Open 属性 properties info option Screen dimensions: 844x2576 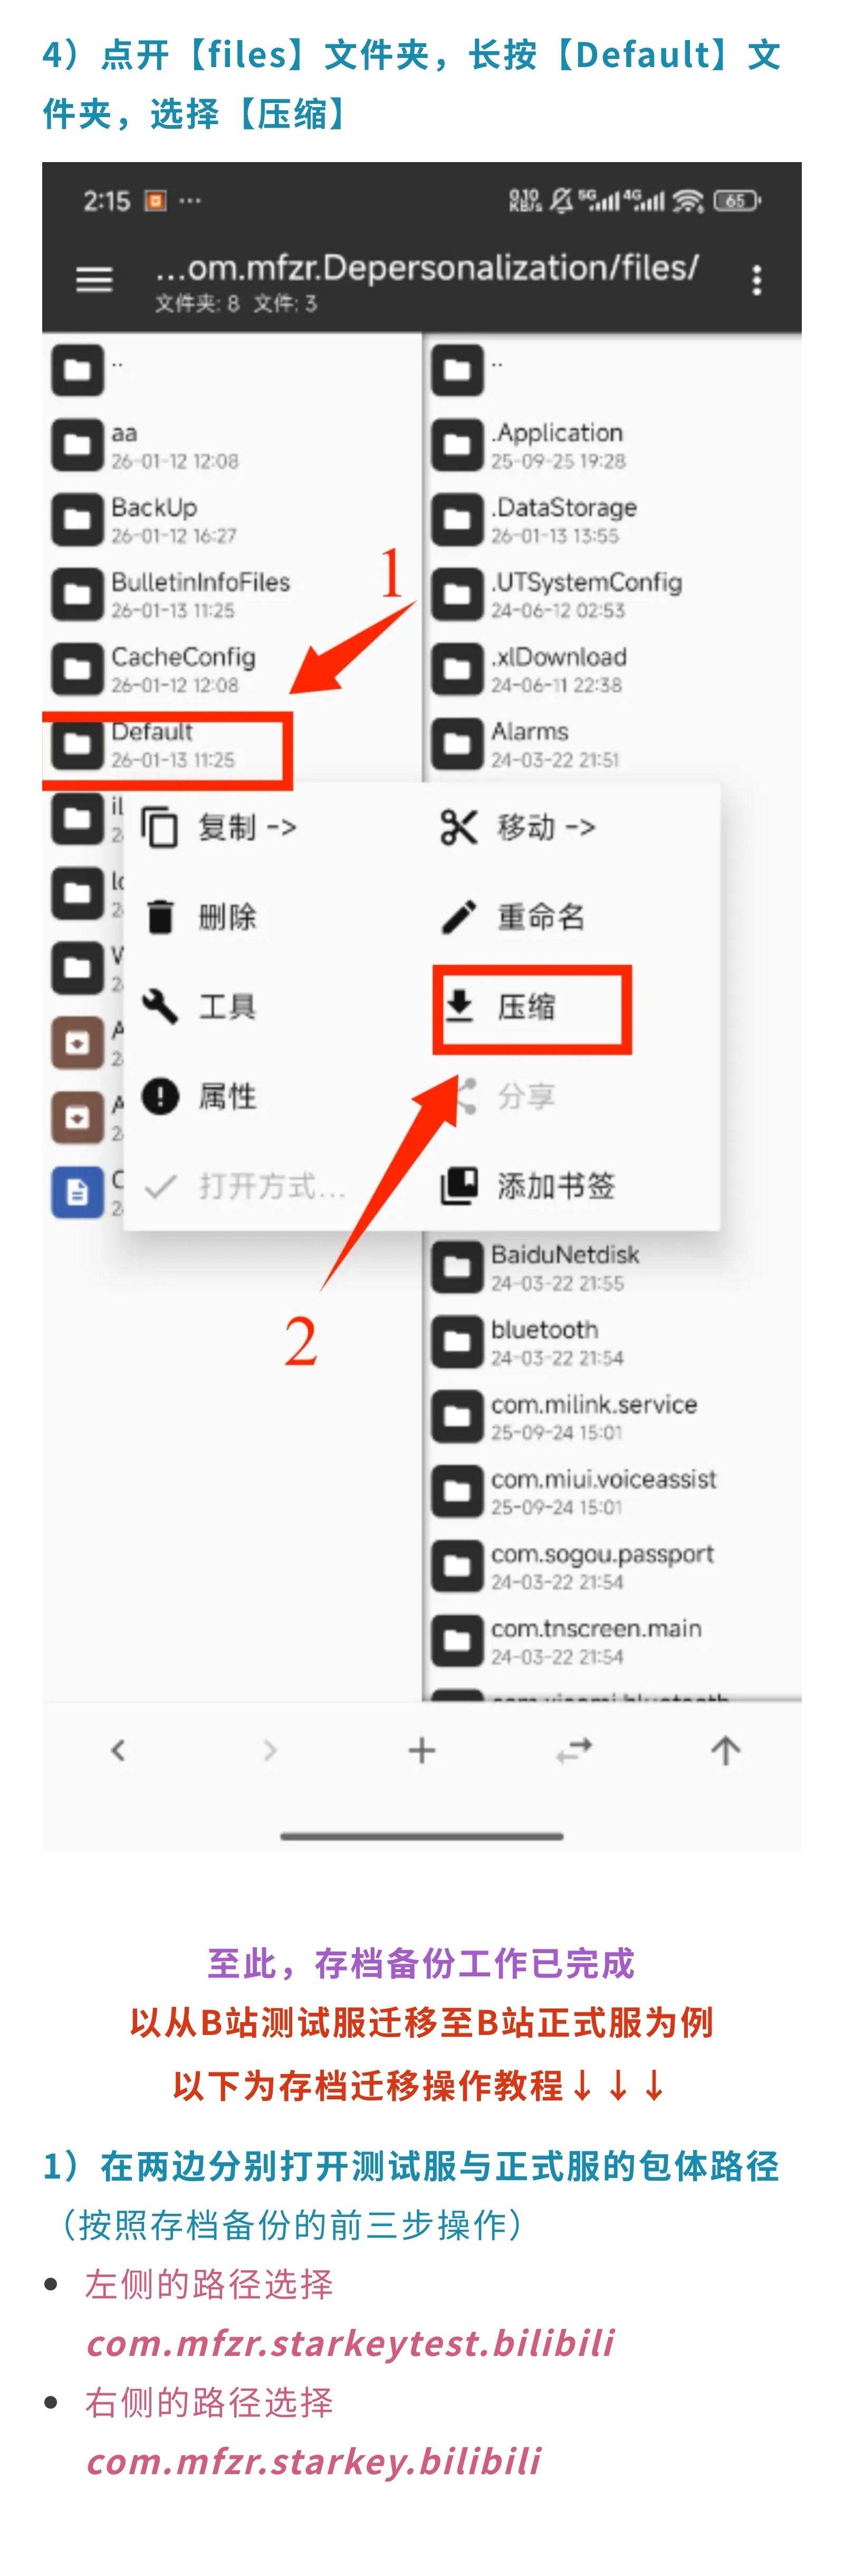(200, 1096)
